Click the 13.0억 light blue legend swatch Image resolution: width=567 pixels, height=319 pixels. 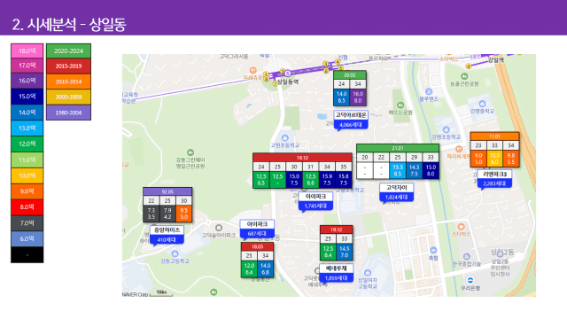(27, 128)
